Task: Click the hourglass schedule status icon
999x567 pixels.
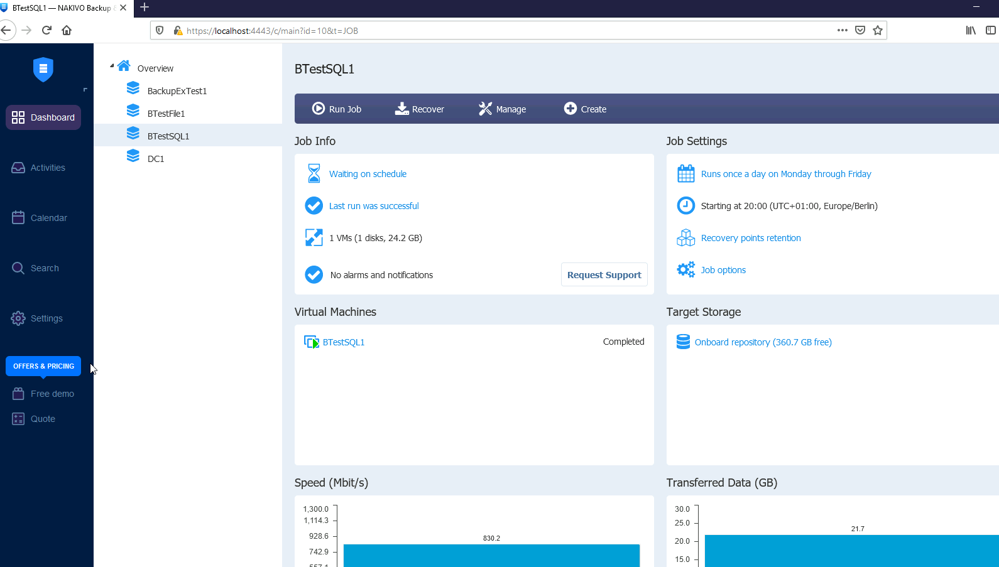Action: [314, 173]
